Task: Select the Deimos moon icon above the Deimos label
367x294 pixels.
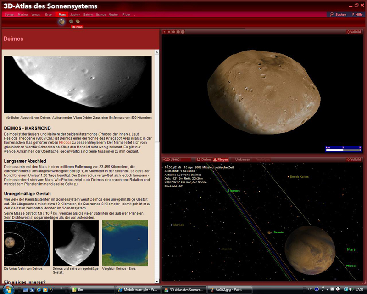Action: 78,21
